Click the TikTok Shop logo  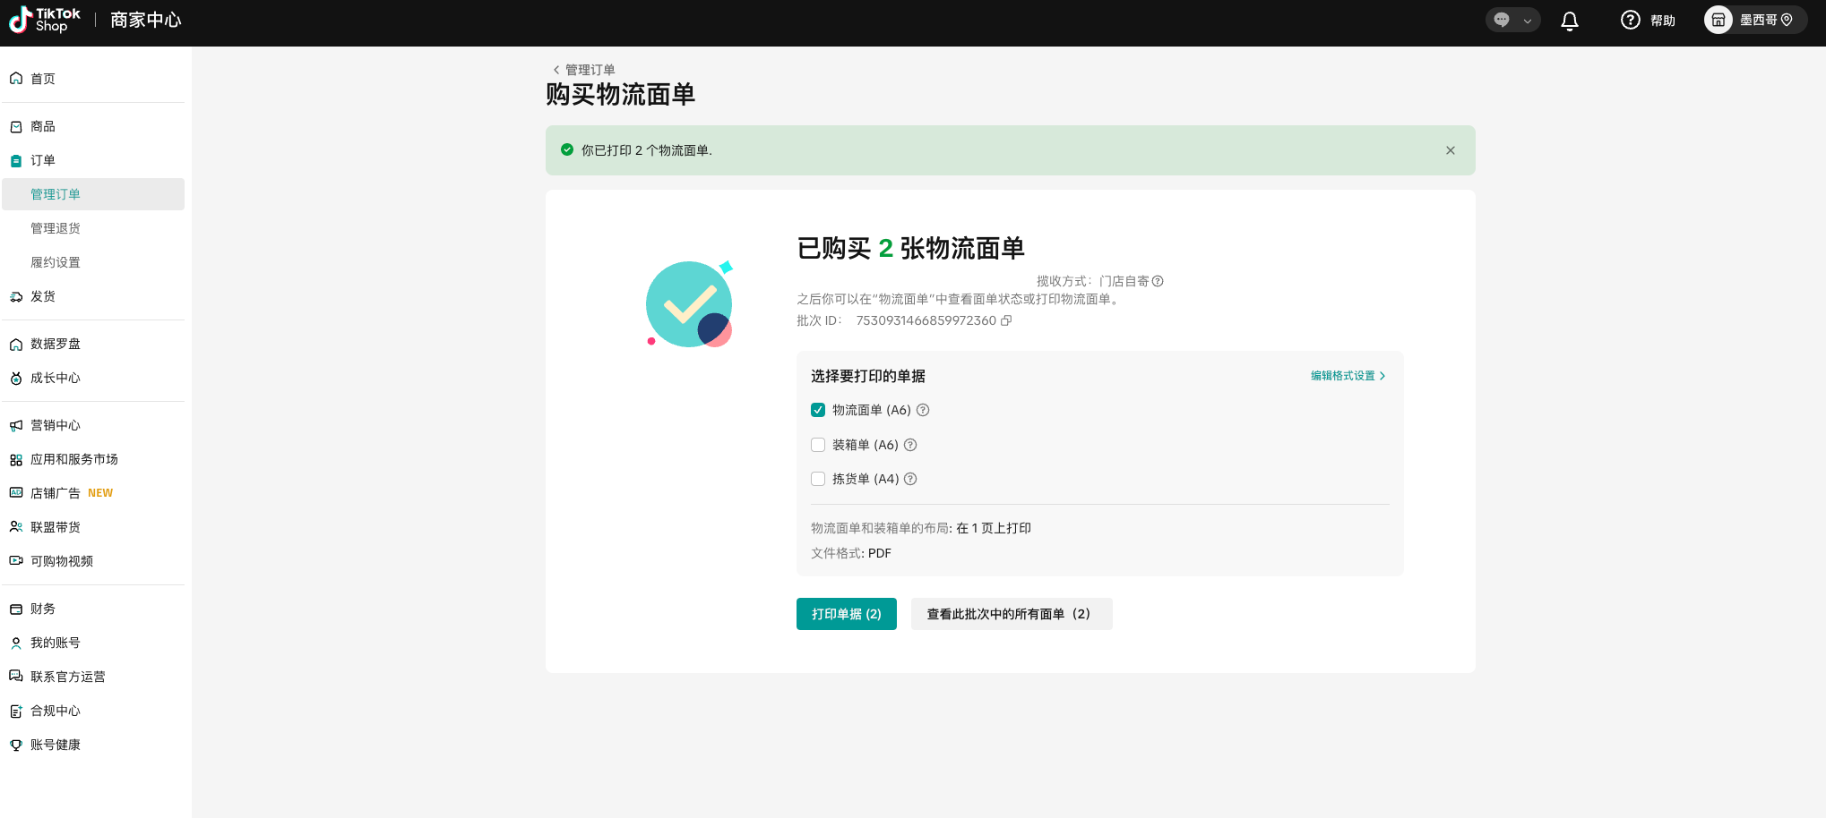[45, 20]
